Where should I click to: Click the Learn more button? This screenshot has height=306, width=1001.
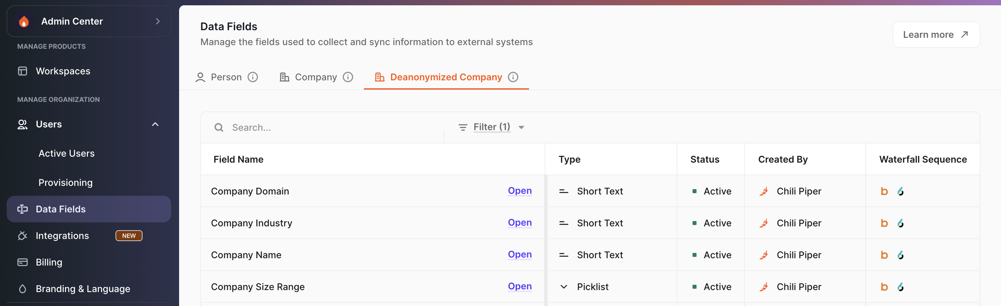tap(936, 35)
